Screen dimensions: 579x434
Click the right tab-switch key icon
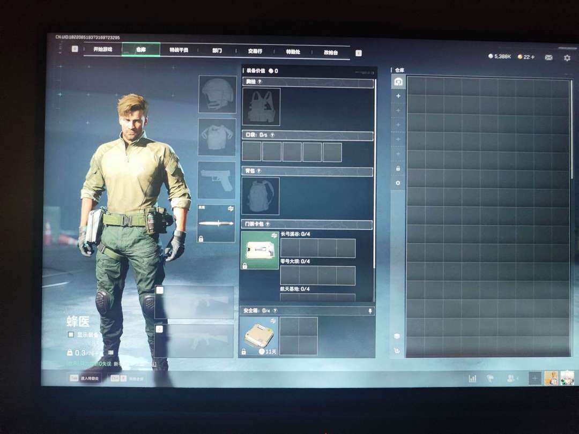pos(359,53)
